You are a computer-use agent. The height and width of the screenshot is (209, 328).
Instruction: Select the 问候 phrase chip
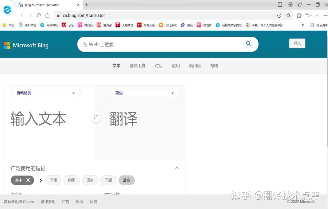point(53,180)
